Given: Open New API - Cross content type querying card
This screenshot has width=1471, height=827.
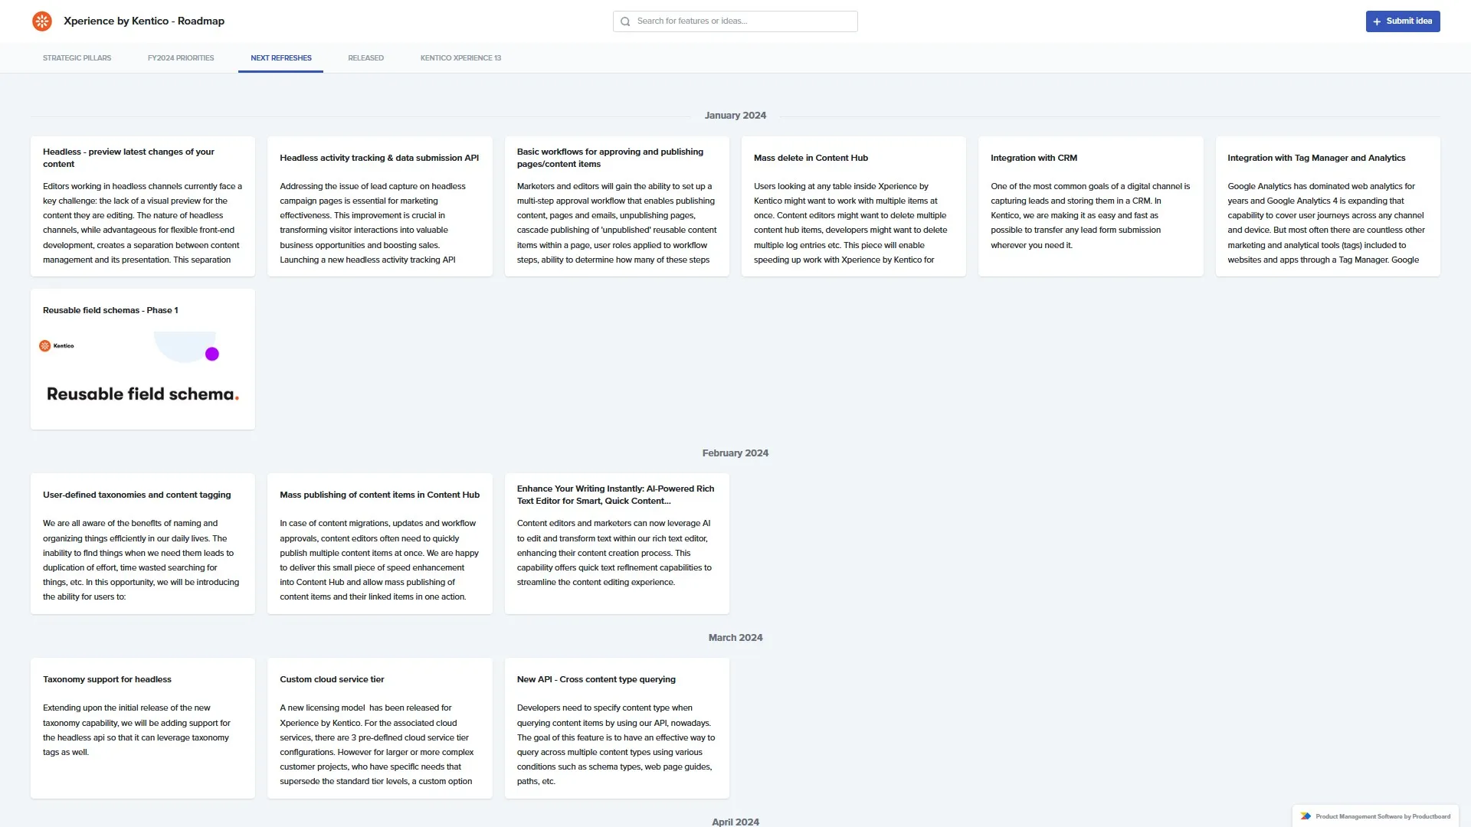Looking at the screenshot, I should (617, 728).
